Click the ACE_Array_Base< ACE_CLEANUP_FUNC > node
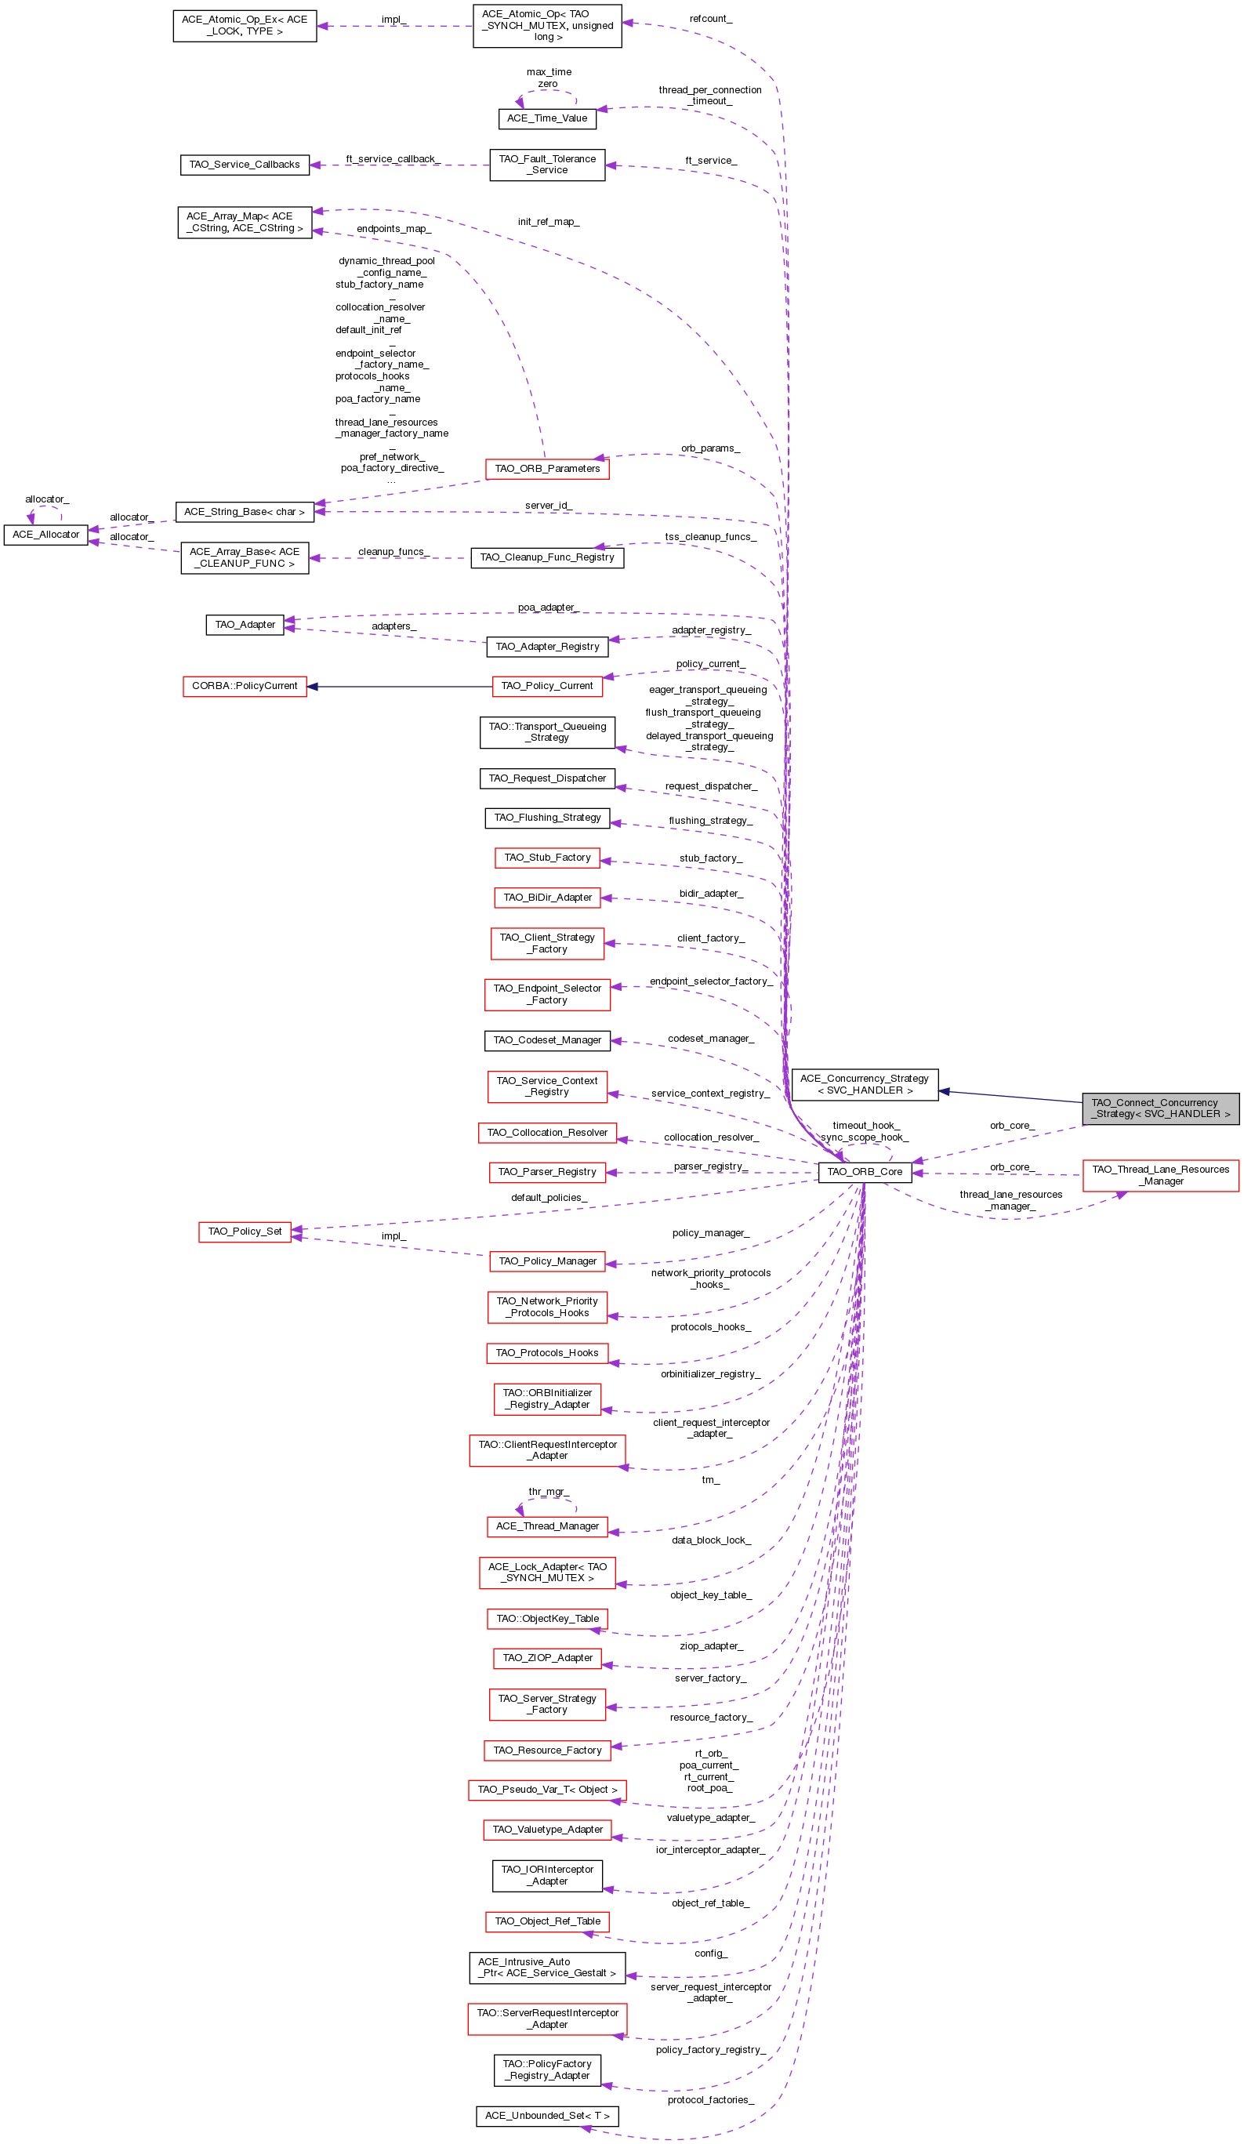 [245, 558]
